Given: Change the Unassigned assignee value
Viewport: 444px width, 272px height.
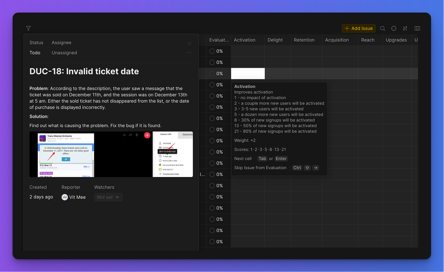Looking at the screenshot, I should (64, 53).
